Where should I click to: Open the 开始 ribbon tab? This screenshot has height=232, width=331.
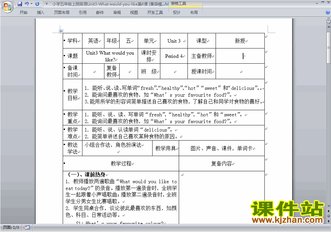(x=23, y=13)
